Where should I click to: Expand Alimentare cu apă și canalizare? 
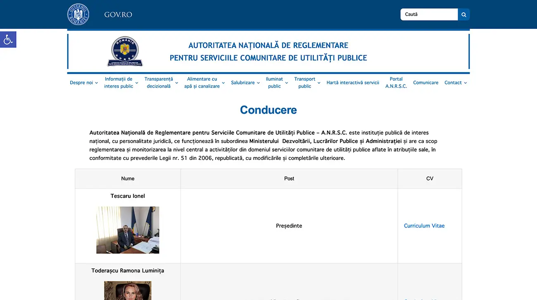coord(204,83)
